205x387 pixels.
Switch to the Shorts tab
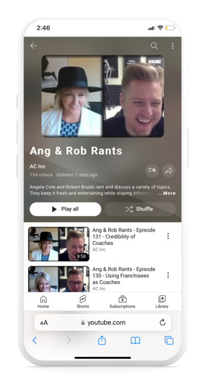pos(83,302)
